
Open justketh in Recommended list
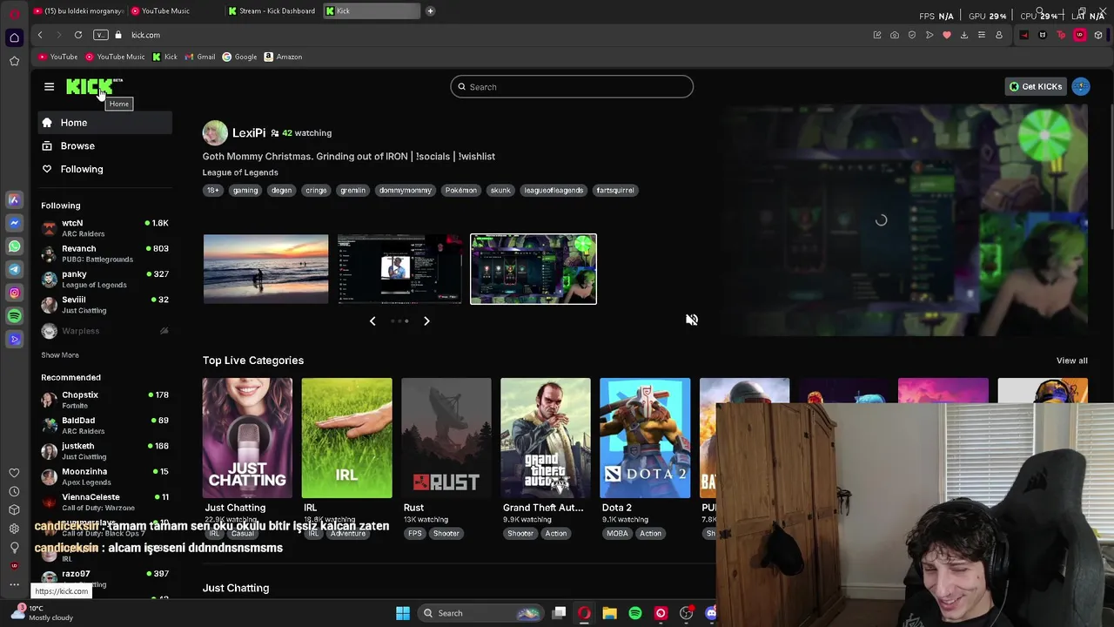(104, 451)
